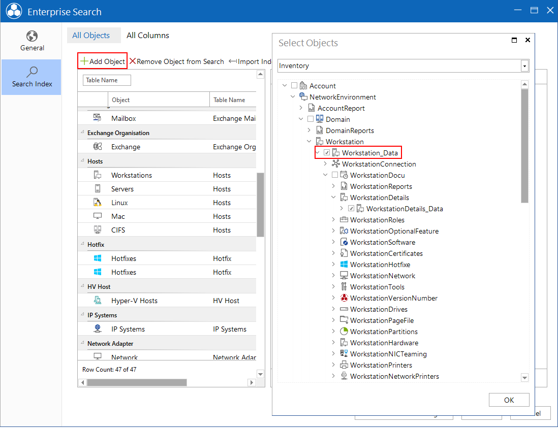Click the WorkstationCertificates icon

344,253
